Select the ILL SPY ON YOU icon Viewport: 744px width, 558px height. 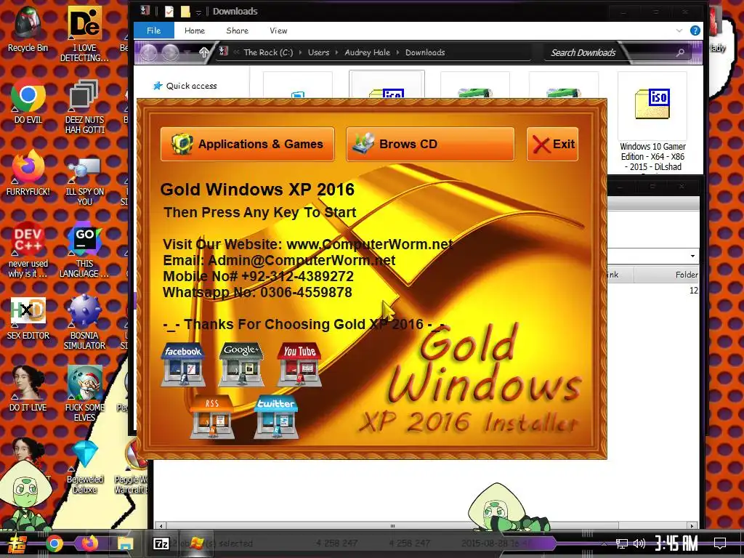coord(84,179)
